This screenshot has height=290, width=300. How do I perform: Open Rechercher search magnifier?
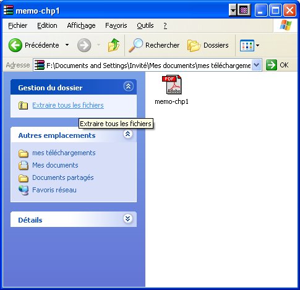click(135, 45)
